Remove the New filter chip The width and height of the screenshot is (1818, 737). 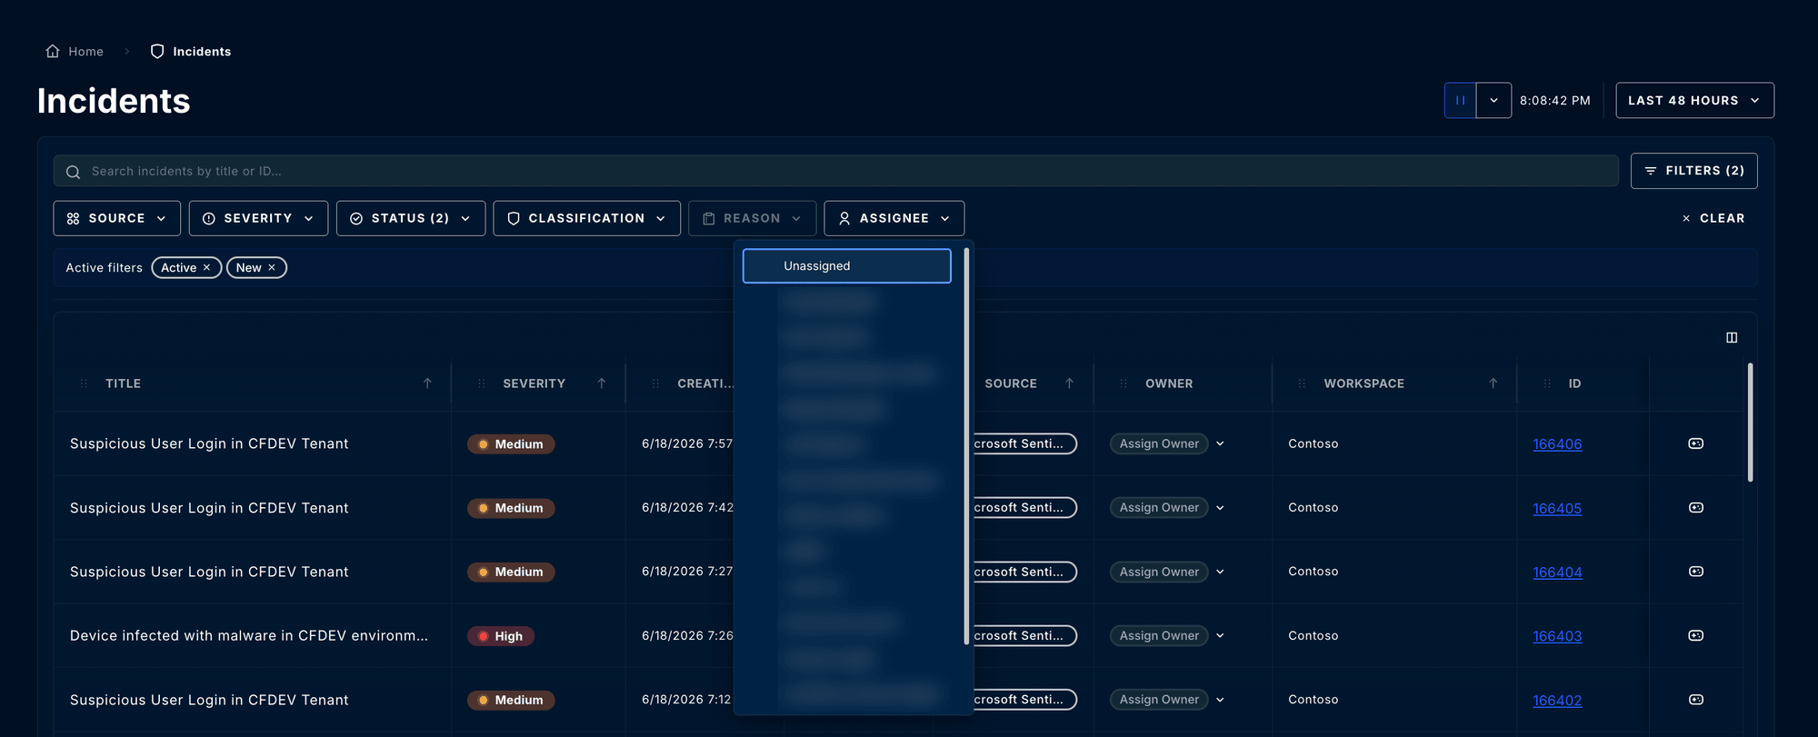(272, 267)
